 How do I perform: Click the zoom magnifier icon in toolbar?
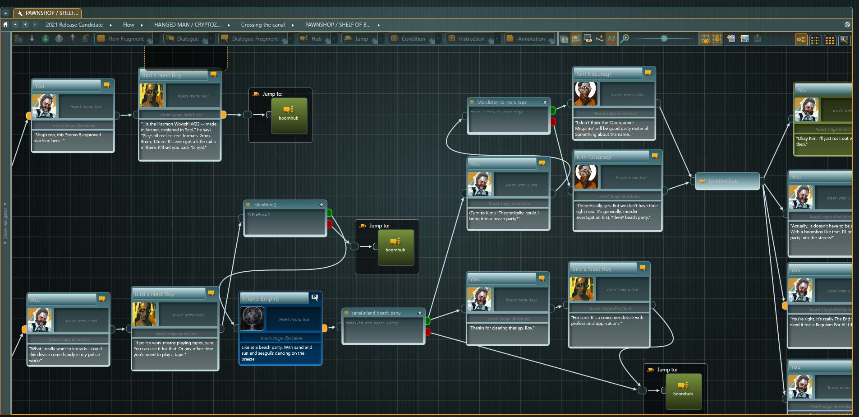(x=625, y=39)
